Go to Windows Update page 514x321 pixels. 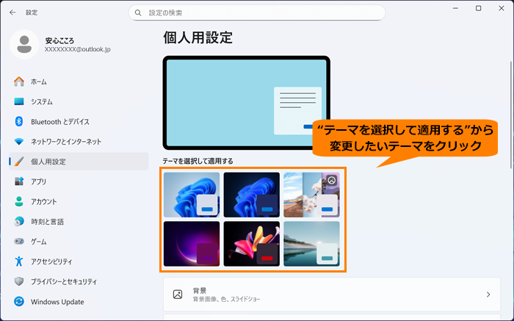coord(79,301)
